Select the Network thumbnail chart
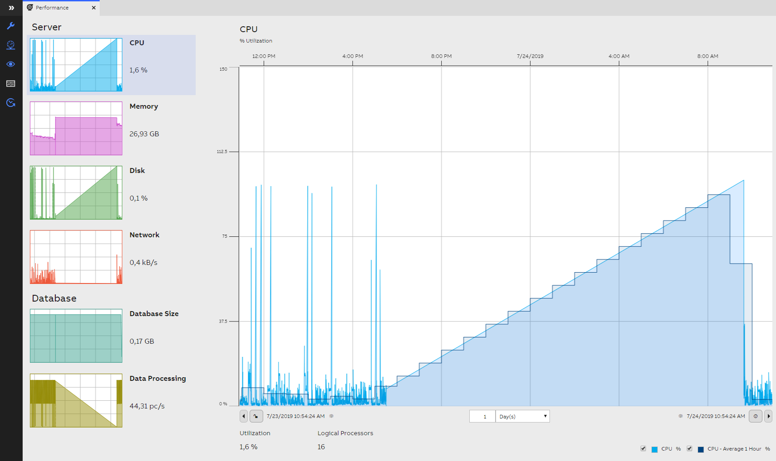The width and height of the screenshot is (776, 461). click(x=76, y=257)
